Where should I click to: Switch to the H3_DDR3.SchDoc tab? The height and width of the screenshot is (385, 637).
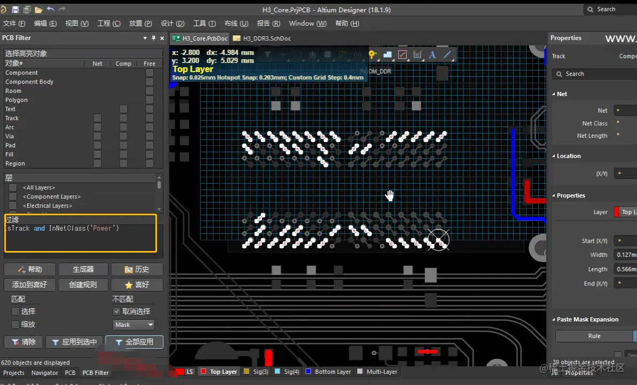point(264,38)
